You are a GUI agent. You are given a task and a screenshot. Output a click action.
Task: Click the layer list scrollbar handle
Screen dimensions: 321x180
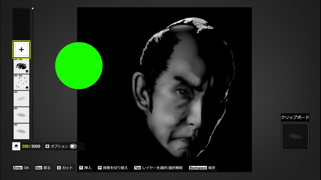click(x=33, y=8)
